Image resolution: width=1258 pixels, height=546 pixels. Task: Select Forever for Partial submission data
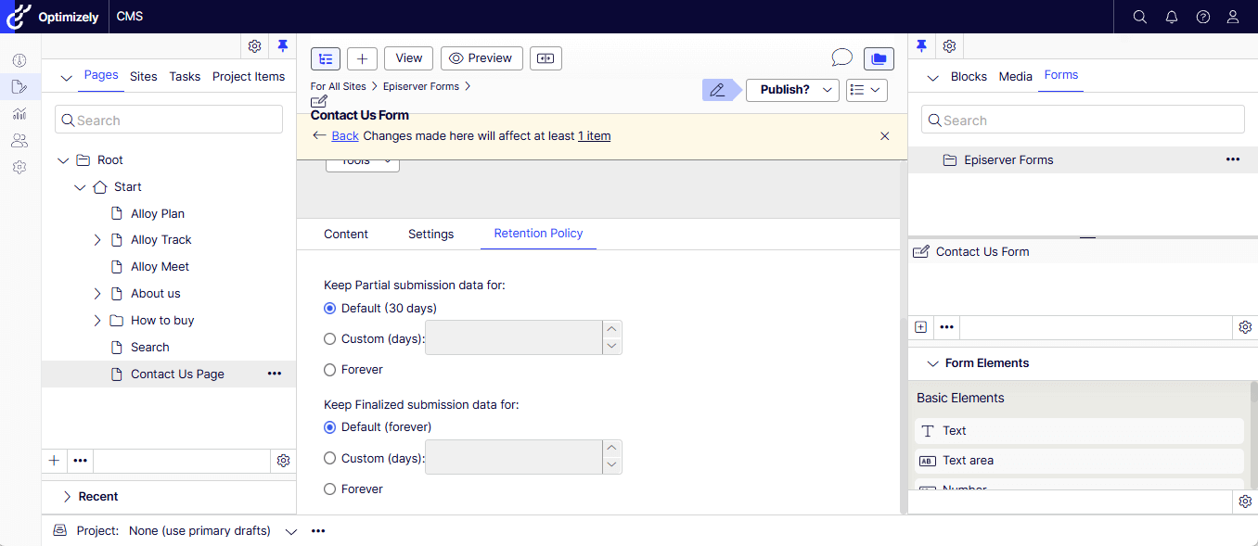330,370
